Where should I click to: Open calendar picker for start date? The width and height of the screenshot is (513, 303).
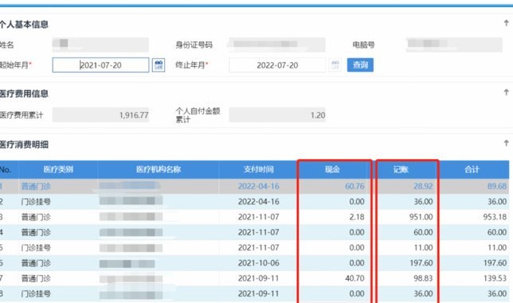pos(159,65)
